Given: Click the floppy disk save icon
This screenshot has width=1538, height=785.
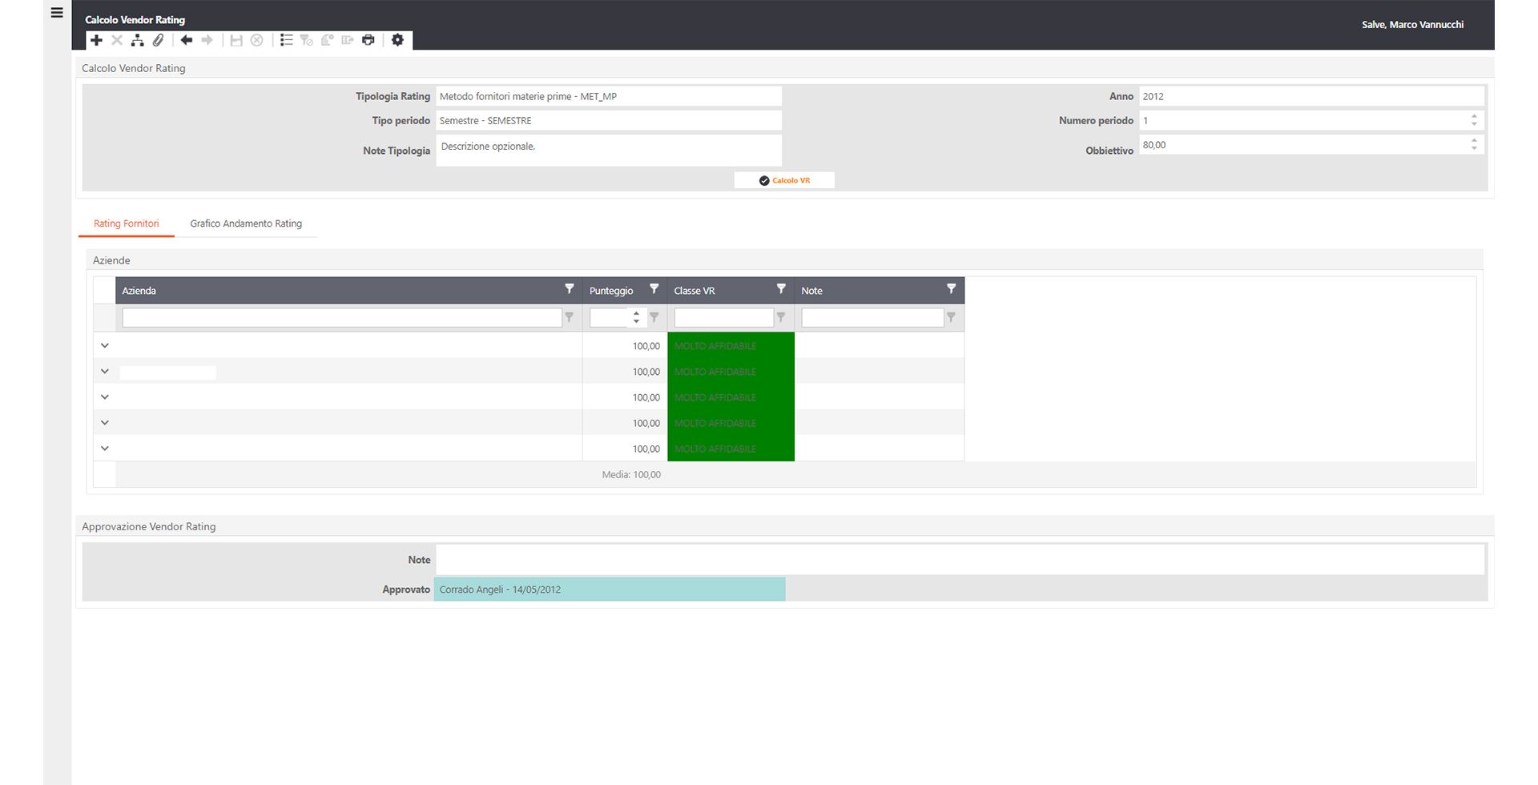Looking at the screenshot, I should tap(236, 40).
